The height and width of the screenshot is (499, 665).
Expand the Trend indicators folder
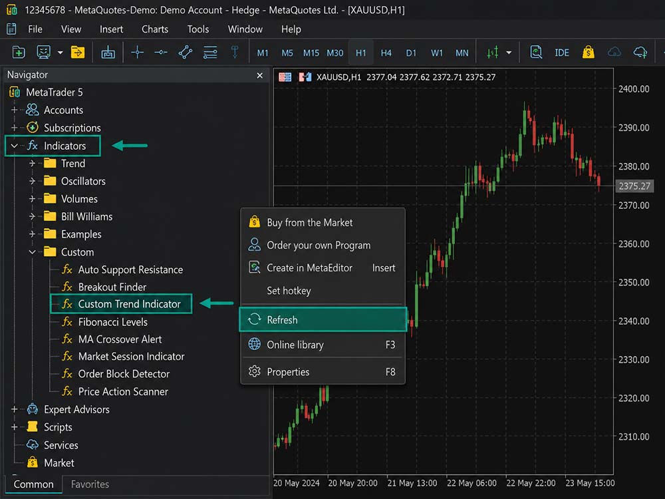[x=32, y=164]
